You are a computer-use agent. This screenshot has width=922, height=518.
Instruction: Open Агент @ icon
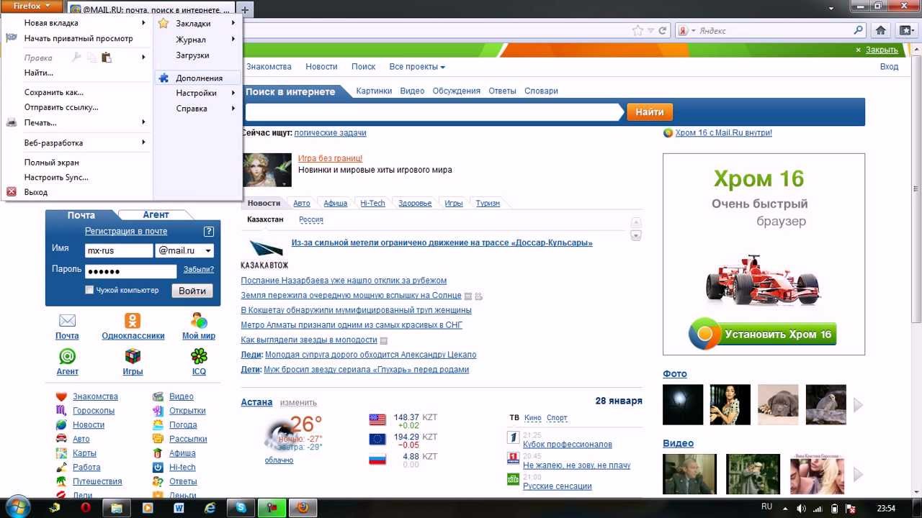[x=67, y=356]
